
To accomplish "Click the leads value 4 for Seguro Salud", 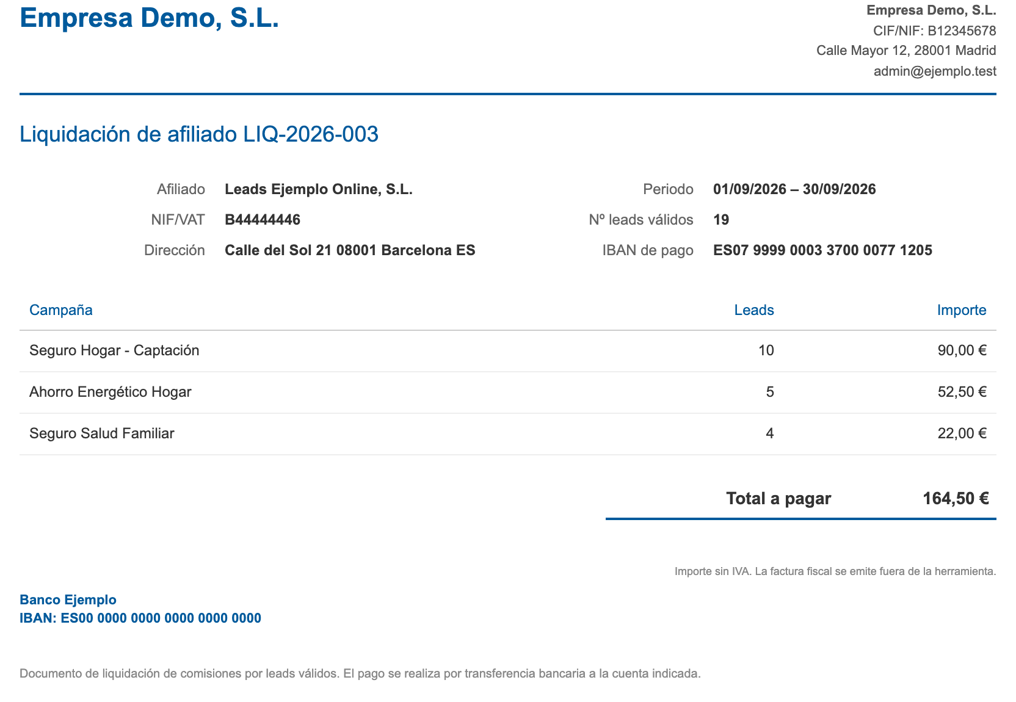I will [770, 433].
